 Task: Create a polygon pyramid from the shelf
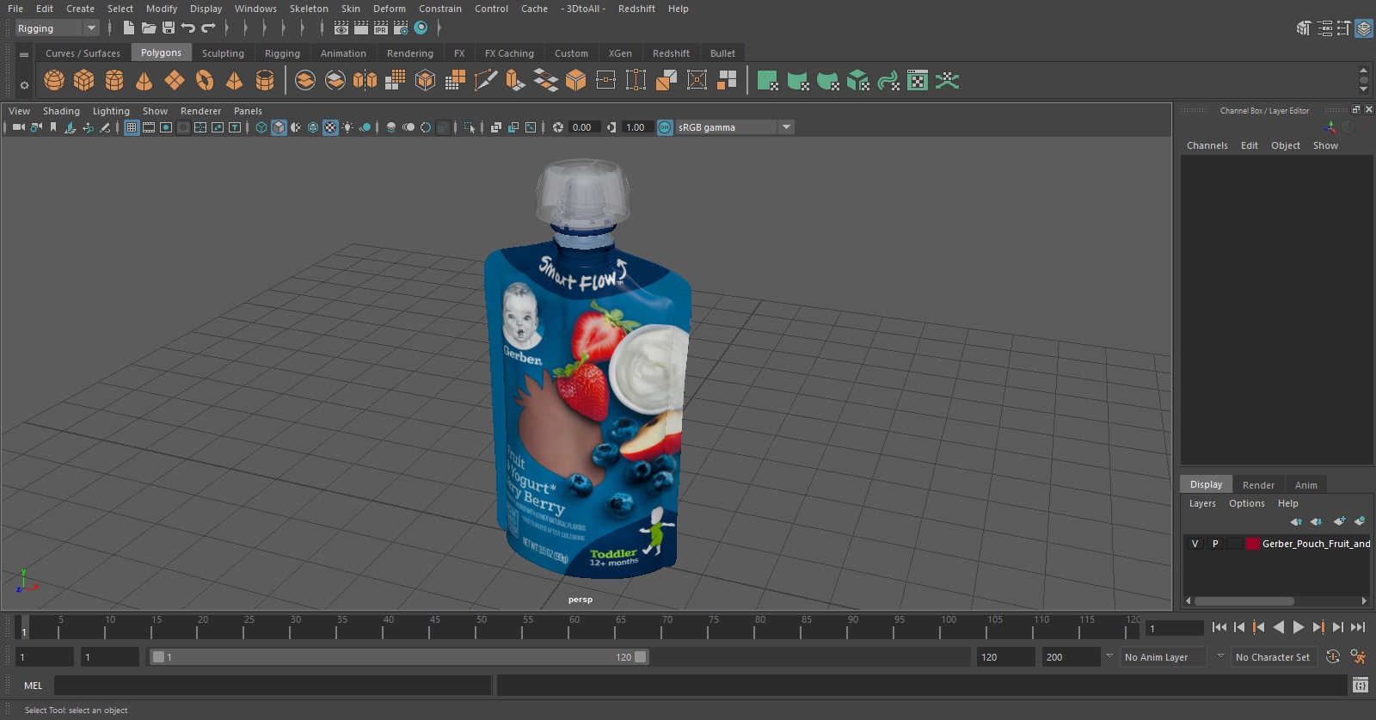pos(234,81)
